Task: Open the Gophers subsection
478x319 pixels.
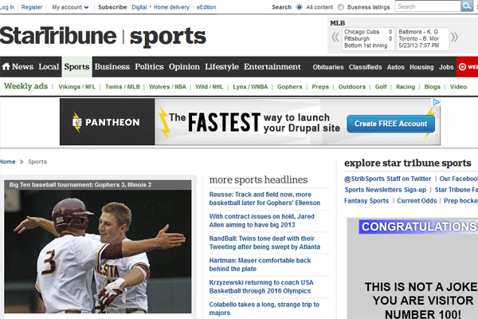Action: coord(289,87)
